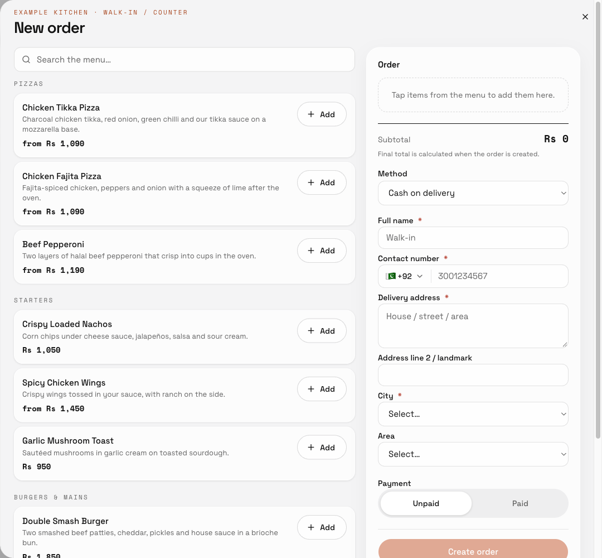Image resolution: width=602 pixels, height=558 pixels.
Task: Click the Double Smash Burger title
Action: click(65, 521)
